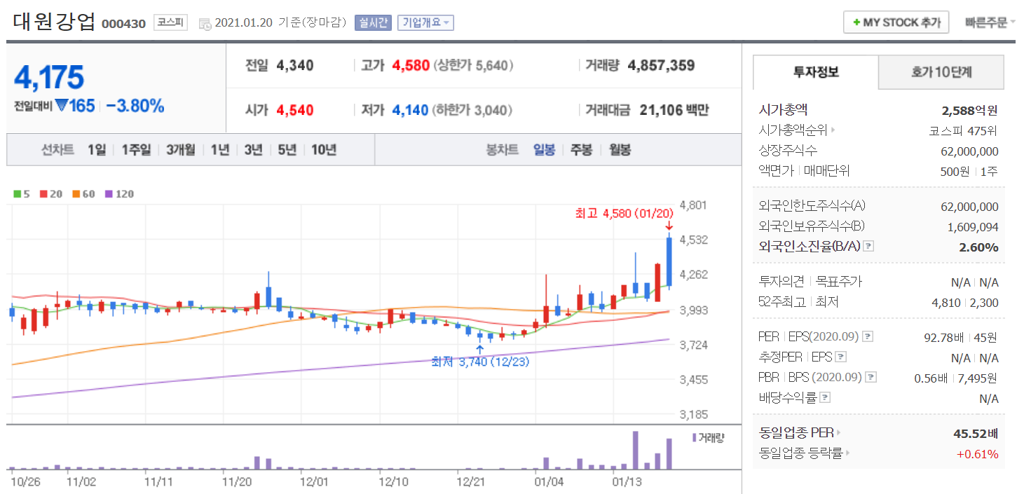Image resolution: width=1024 pixels, height=494 pixels.
Task: Select the 월봉 candle chart option
Action: 619,150
